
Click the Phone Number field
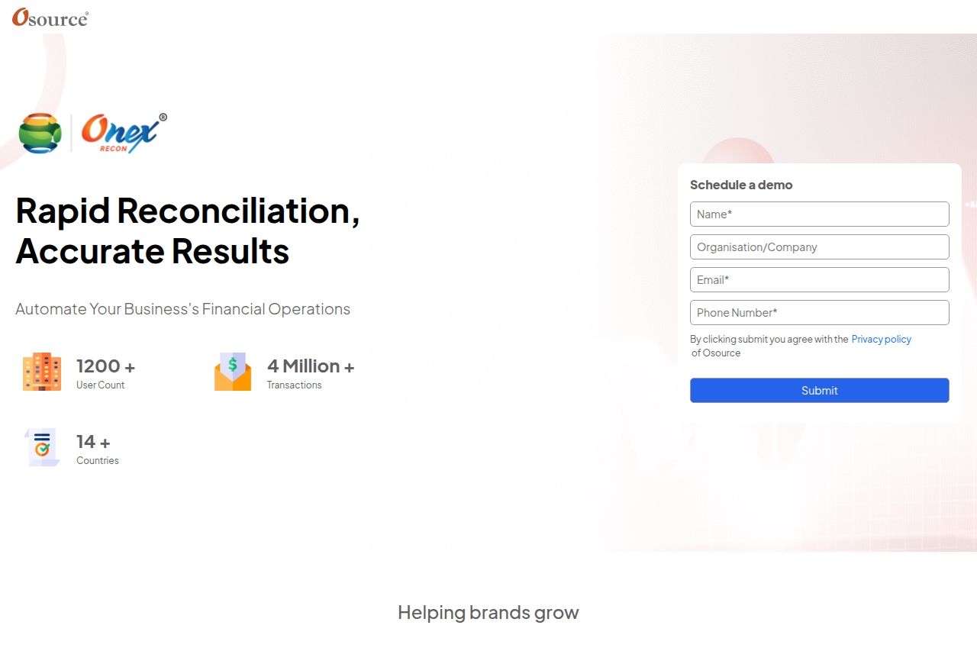tap(819, 312)
